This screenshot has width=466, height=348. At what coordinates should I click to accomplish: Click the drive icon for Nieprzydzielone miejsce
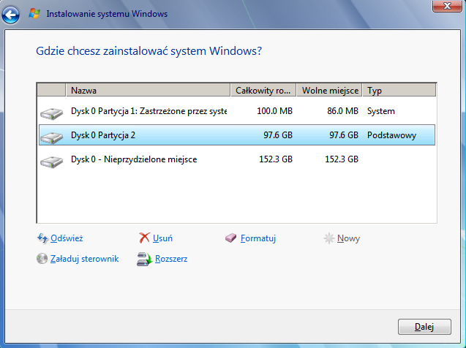click(x=52, y=162)
